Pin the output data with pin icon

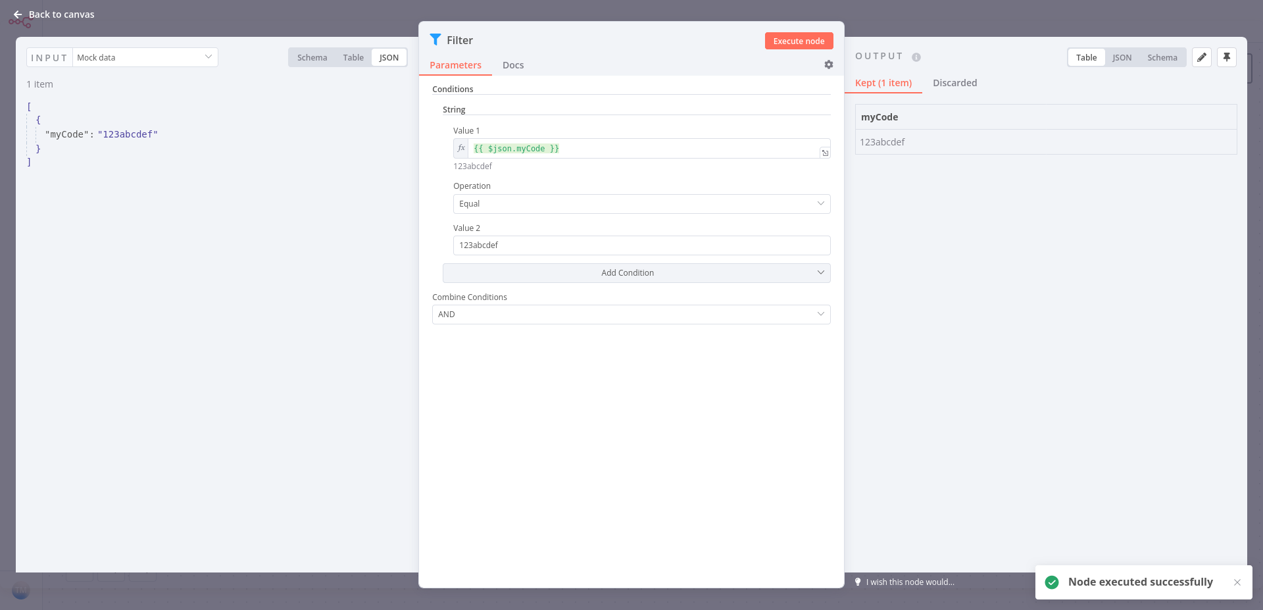(1227, 57)
